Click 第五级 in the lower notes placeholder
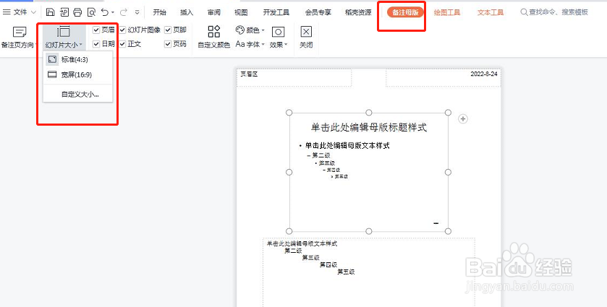This screenshot has height=307, width=607. [346, 272]
